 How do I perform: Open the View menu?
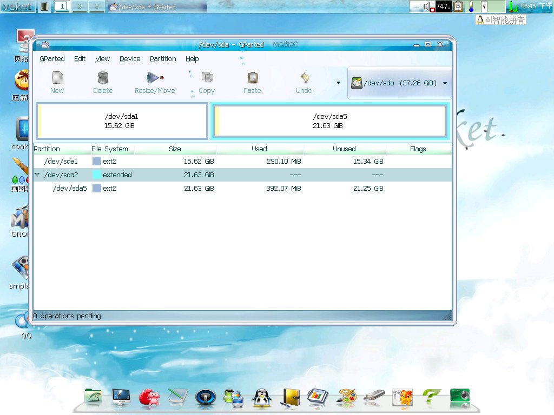coord(102,58)
